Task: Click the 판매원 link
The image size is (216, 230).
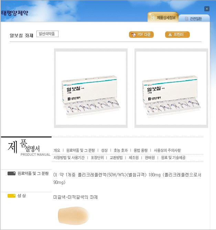Action: point(149,157)
